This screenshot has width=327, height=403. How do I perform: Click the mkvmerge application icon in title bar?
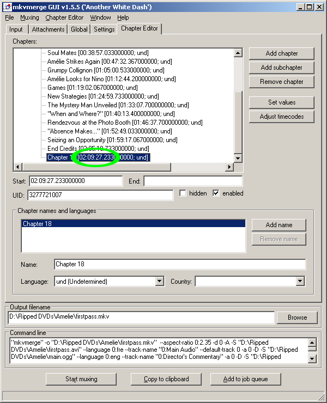[8, 7]
